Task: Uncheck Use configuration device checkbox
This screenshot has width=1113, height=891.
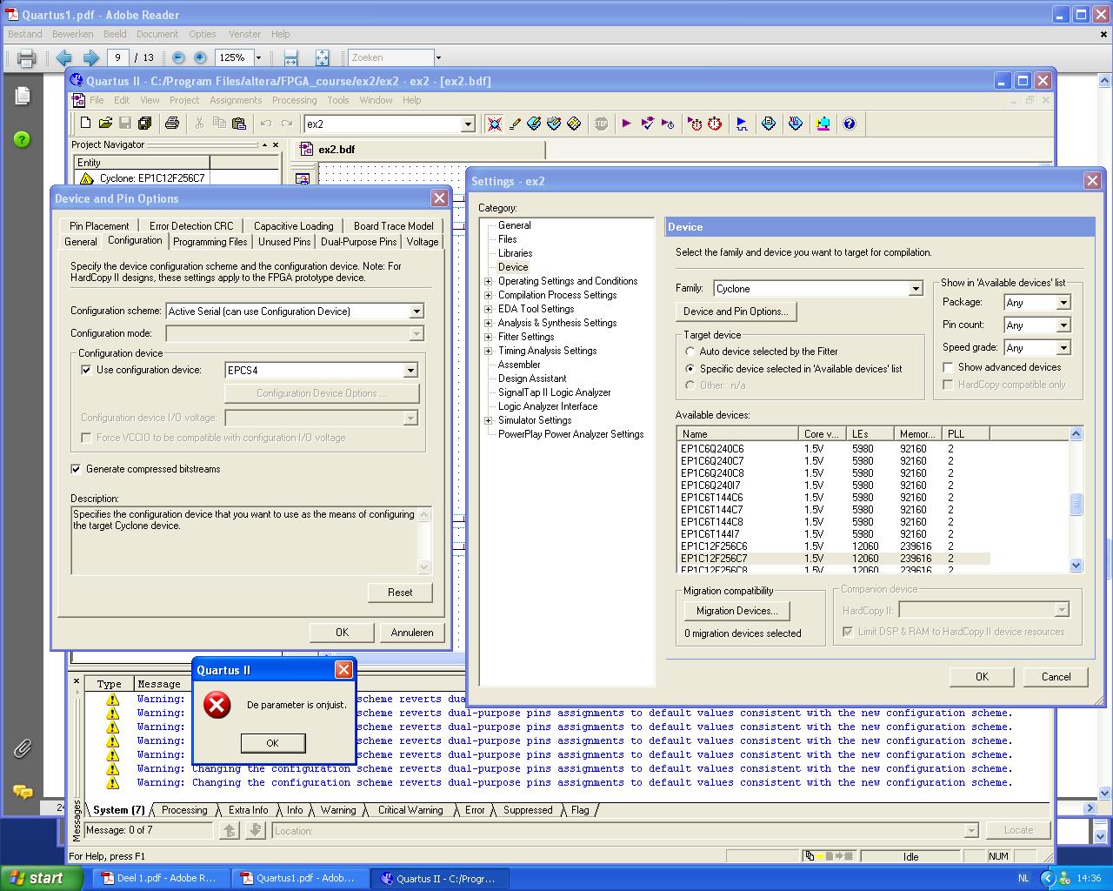Action: tap(86, 370)
